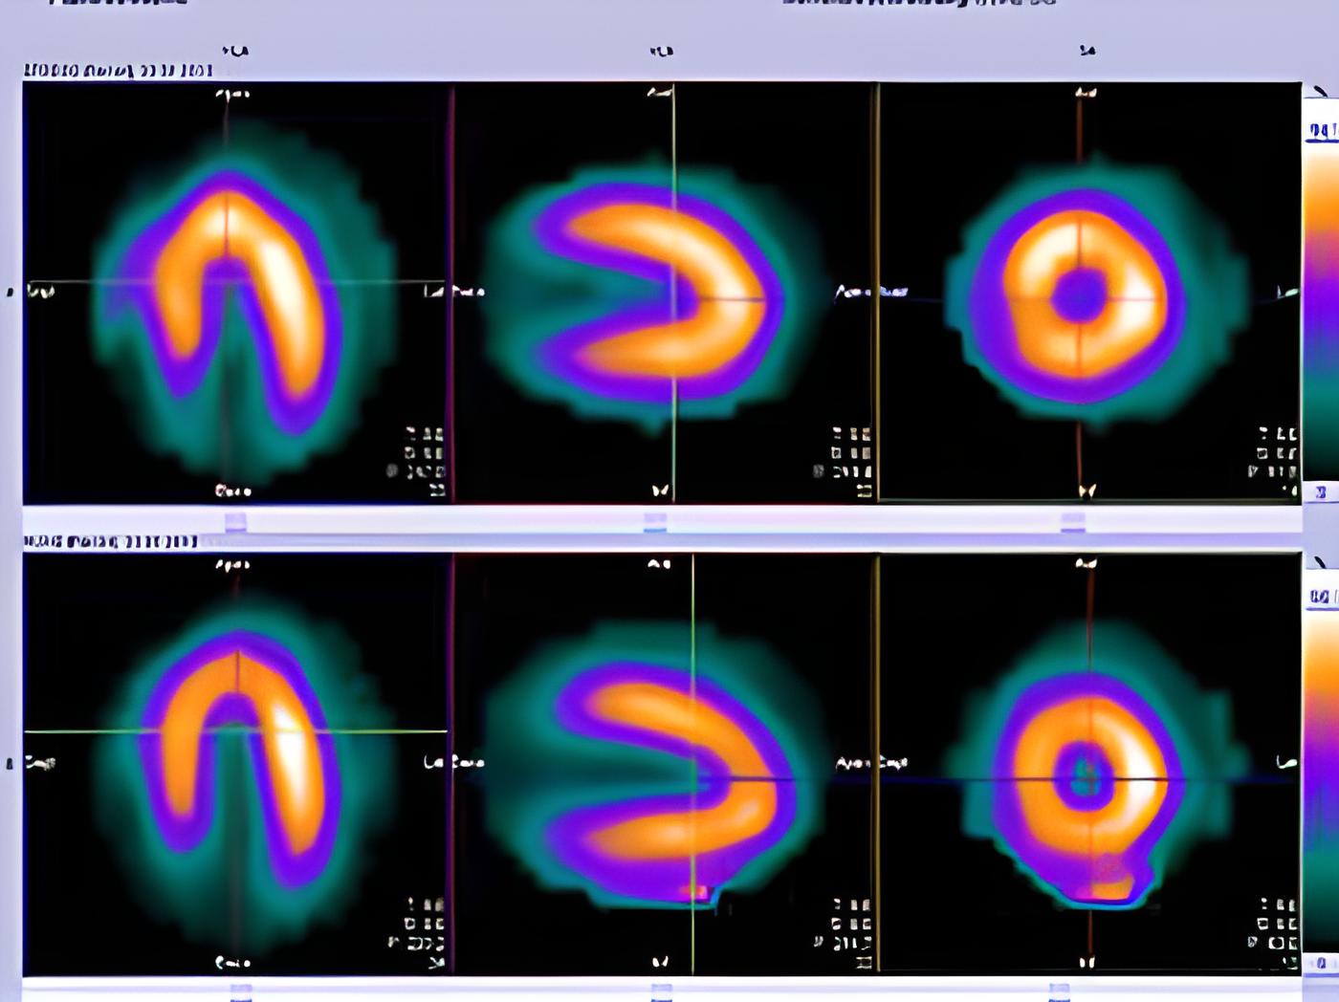The width and height of the screenshot is (1339, 1002).
Task: Click the arrow icon above the bottom color scale
Action: [x=1321, y=563]
